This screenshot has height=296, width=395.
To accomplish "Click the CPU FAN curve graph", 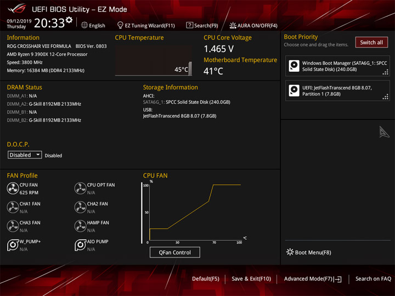I will coord(194,213).
